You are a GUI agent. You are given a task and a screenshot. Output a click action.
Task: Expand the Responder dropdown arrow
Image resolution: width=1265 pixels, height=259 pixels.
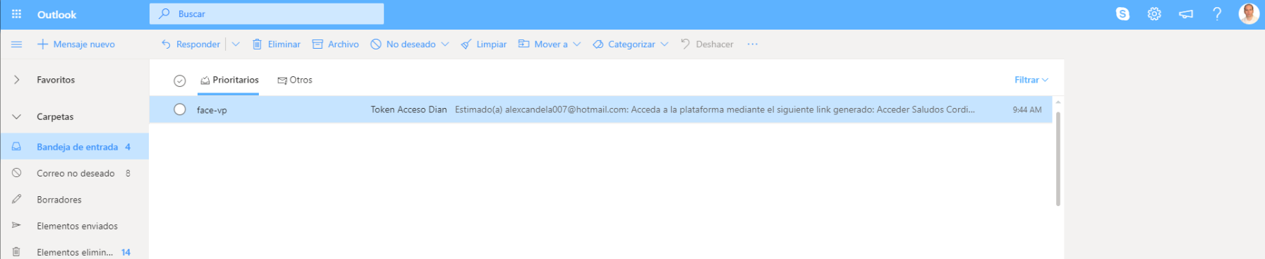point(236,44)
